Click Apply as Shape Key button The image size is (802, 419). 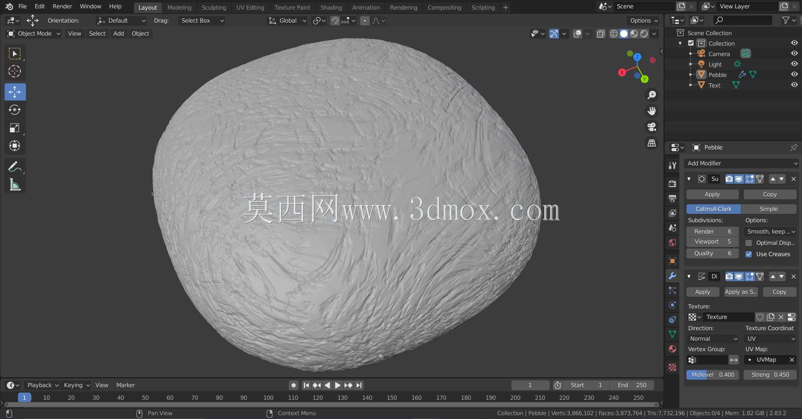pos(741,292)
